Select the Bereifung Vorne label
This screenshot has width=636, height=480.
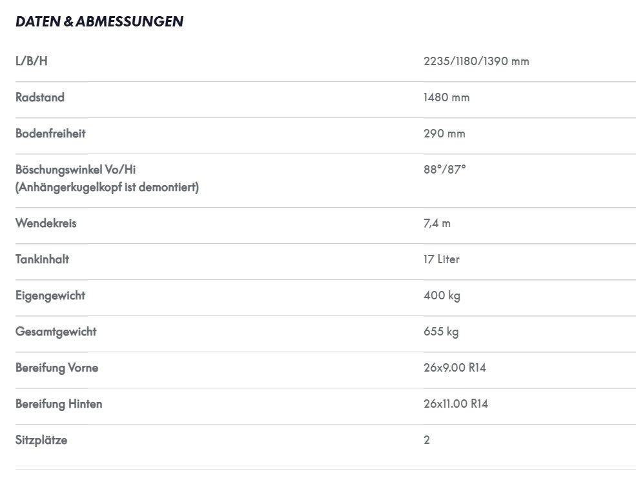pyautogui.click(x=57, y=367)
